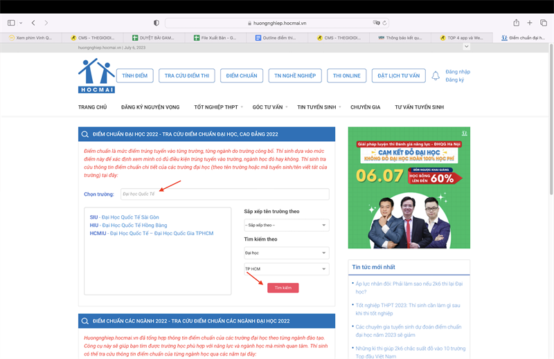
Task: Switch to the DUYỆT BÀI GAM... tab
Action: tap(154, 38)
